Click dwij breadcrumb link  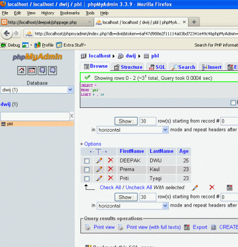tap(131, 56)
